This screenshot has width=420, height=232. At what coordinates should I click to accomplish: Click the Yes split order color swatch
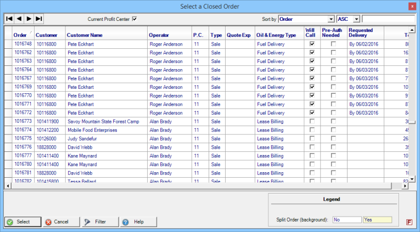click(x=377, y=219)
